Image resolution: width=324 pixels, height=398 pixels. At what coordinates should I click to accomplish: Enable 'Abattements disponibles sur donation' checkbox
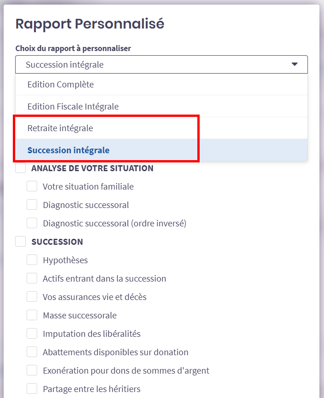pos(32,352)
